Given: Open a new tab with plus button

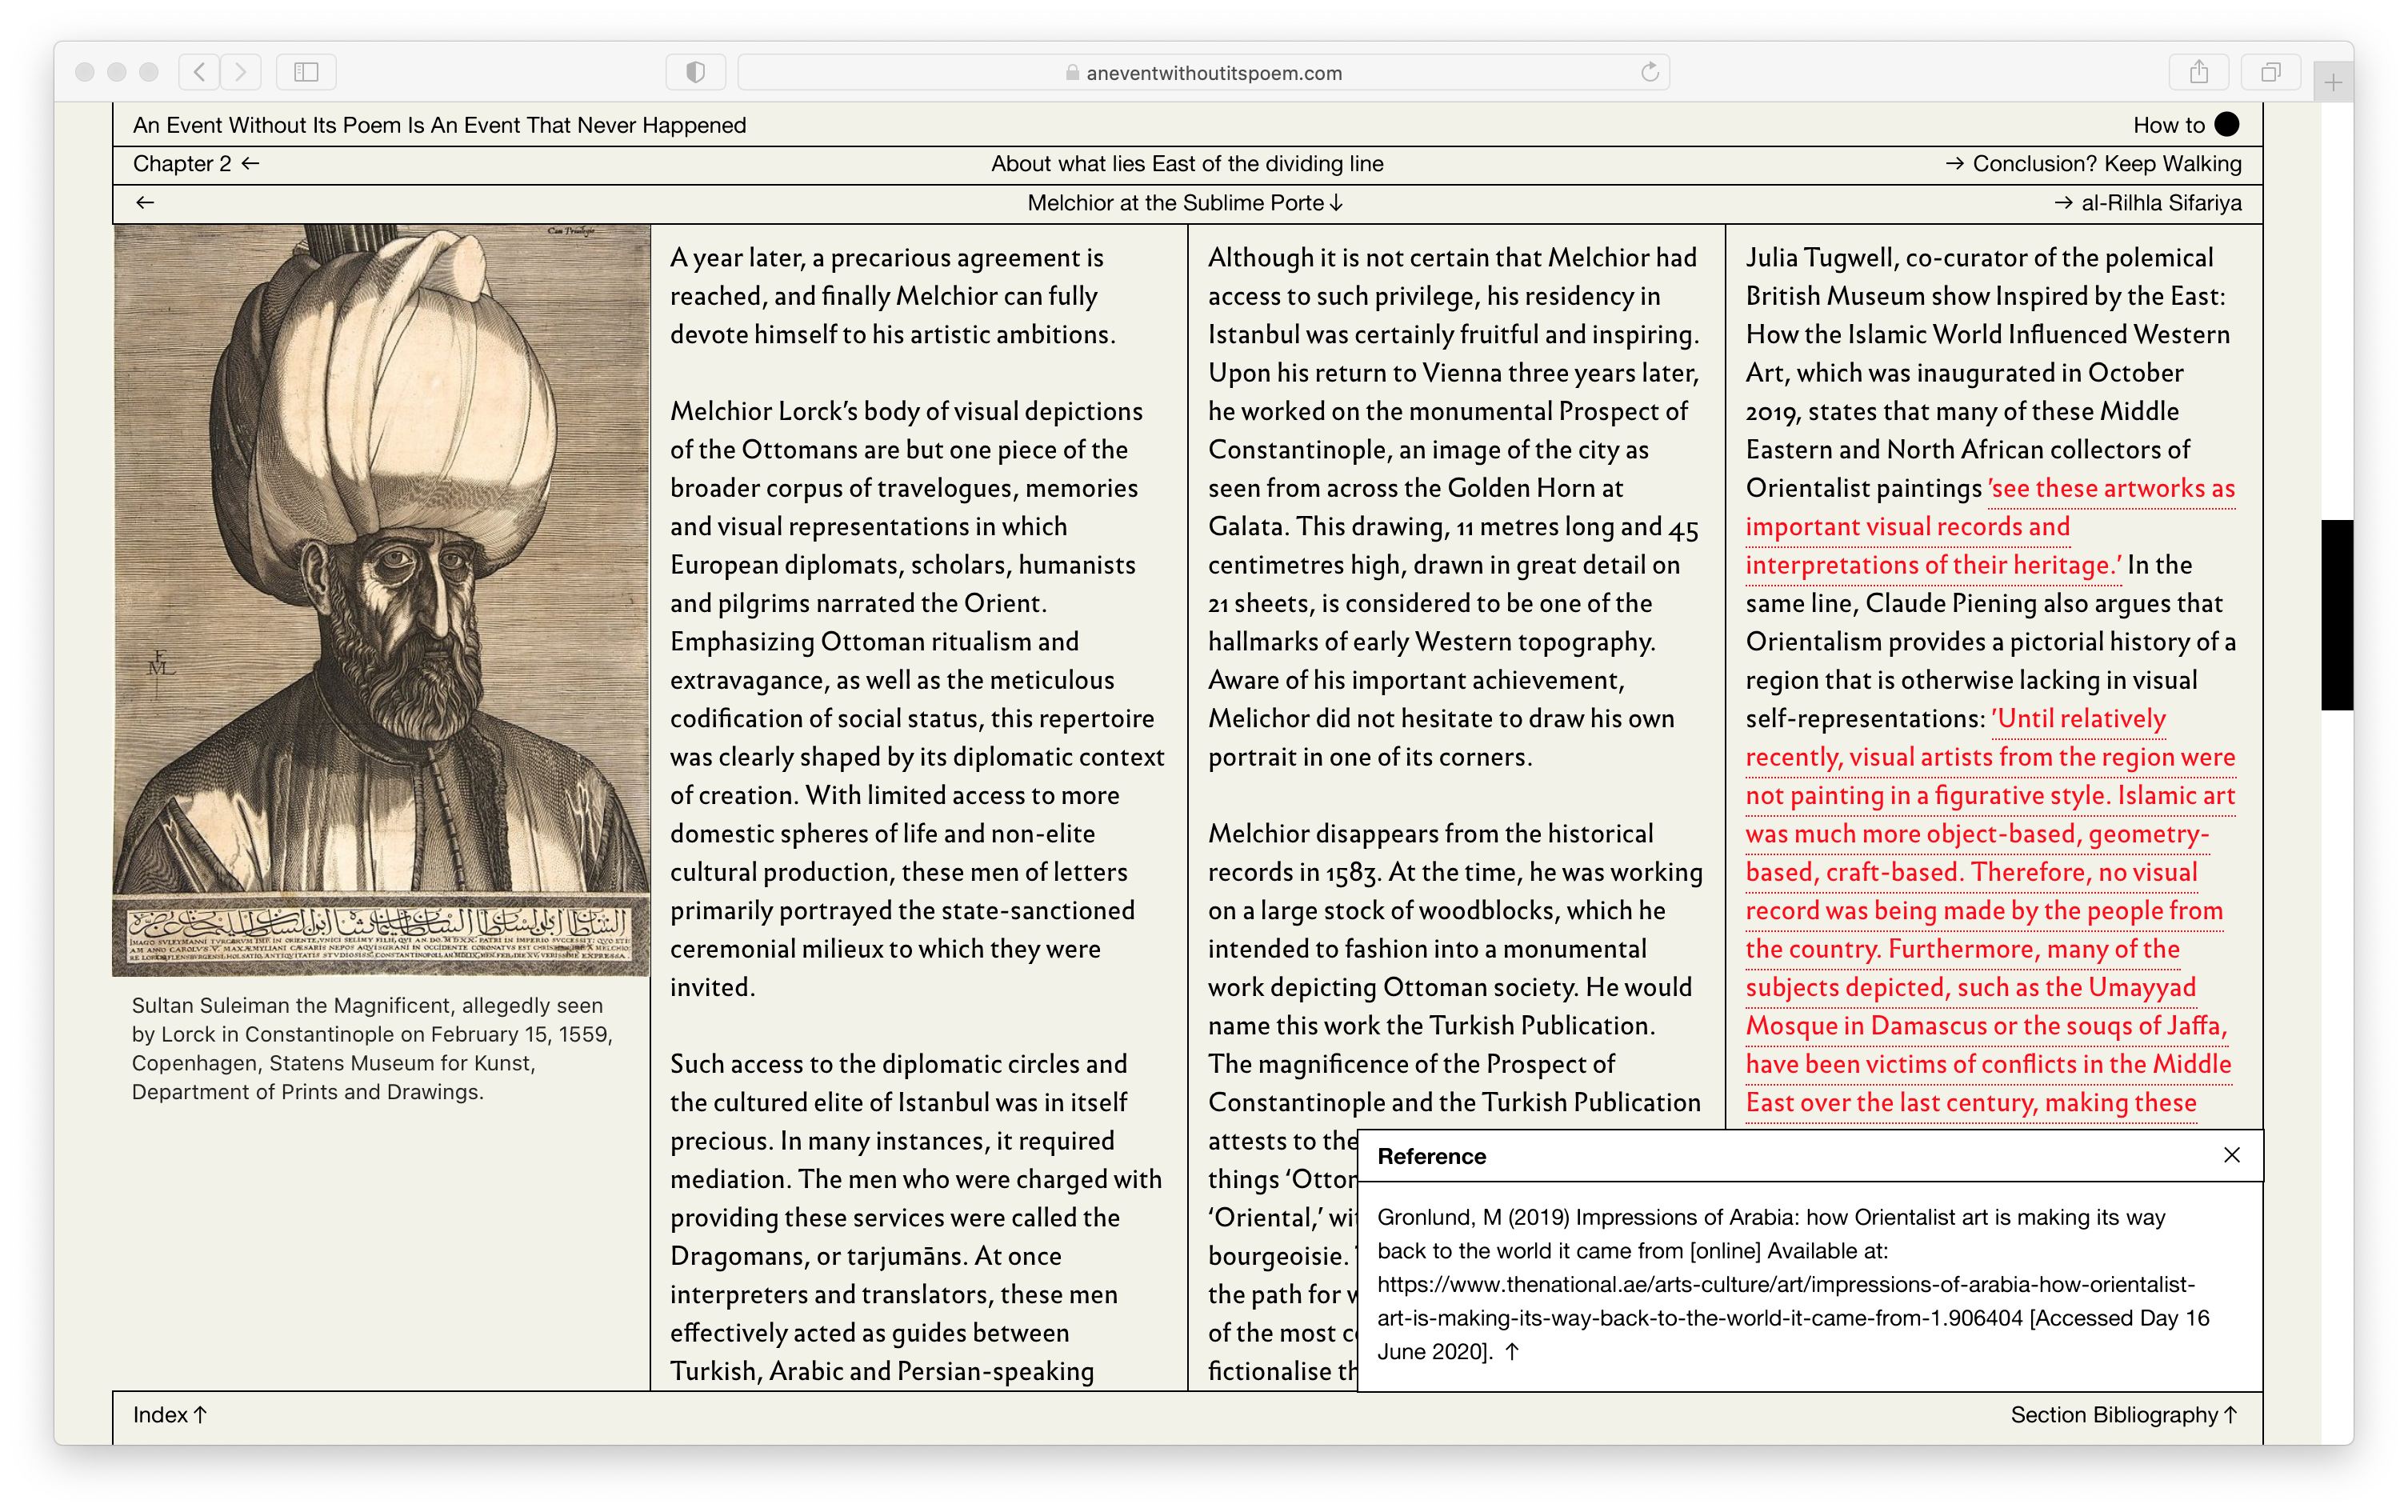Looking at the screenshot, I should [x=2333, y=82].
